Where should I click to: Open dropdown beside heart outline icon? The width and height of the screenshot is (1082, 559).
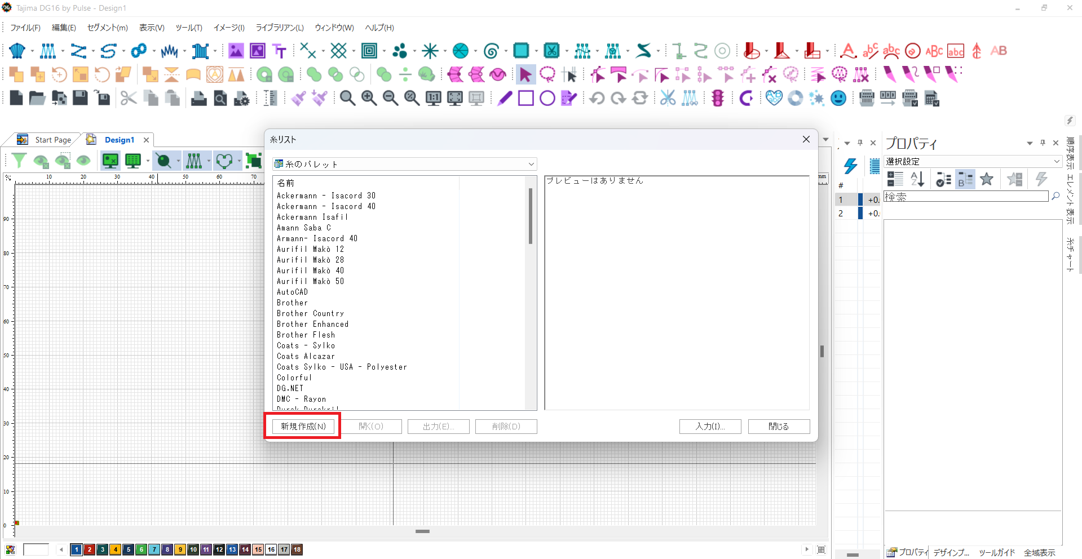[239, 162]
